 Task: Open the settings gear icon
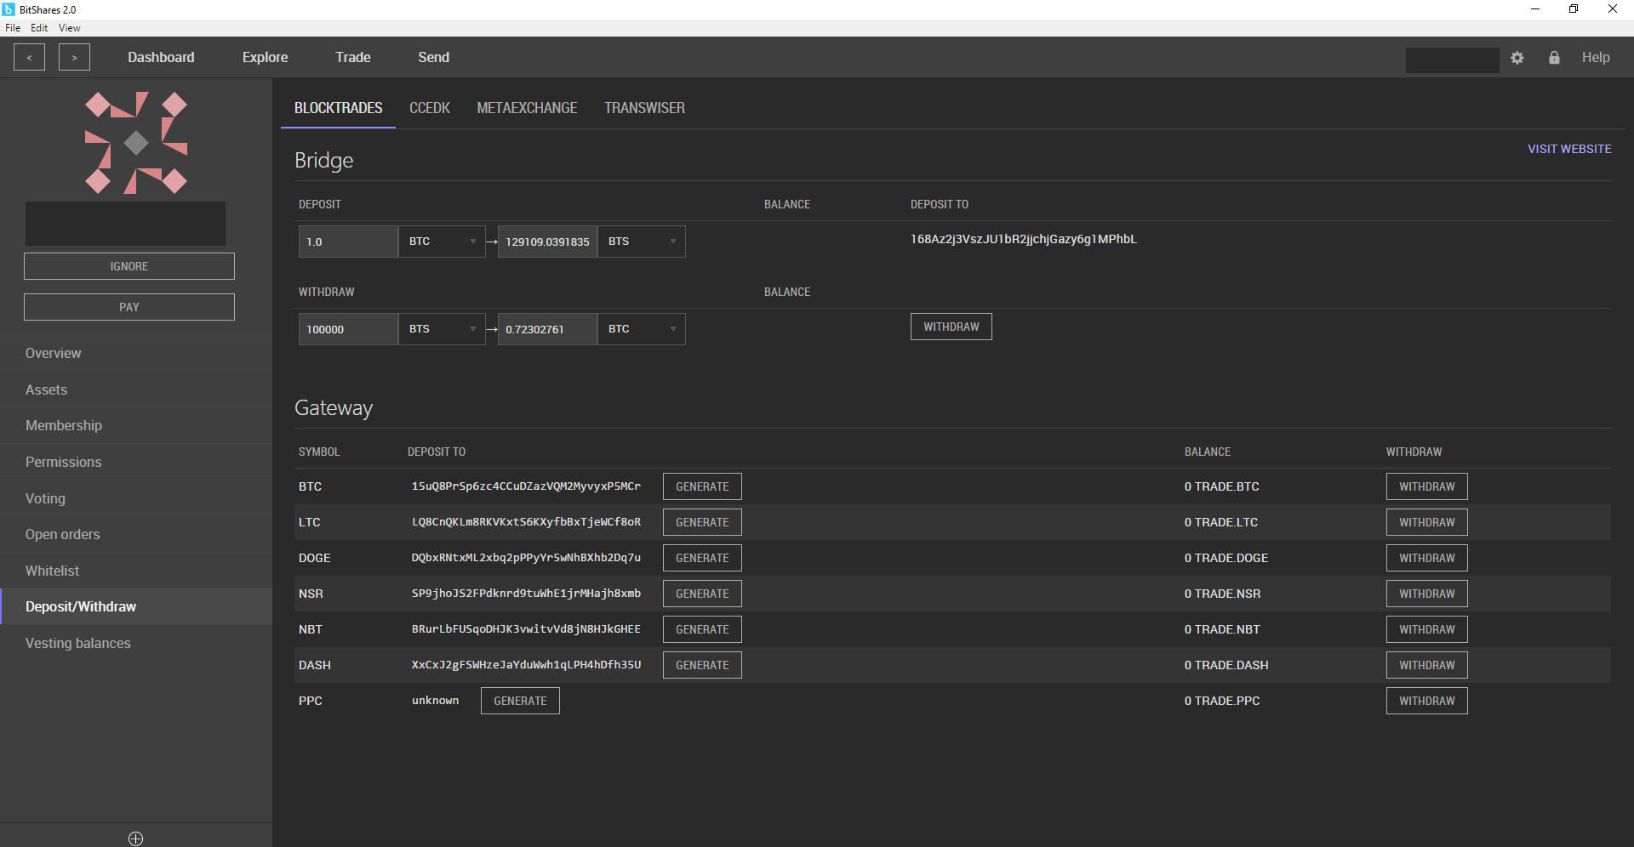1517,58
